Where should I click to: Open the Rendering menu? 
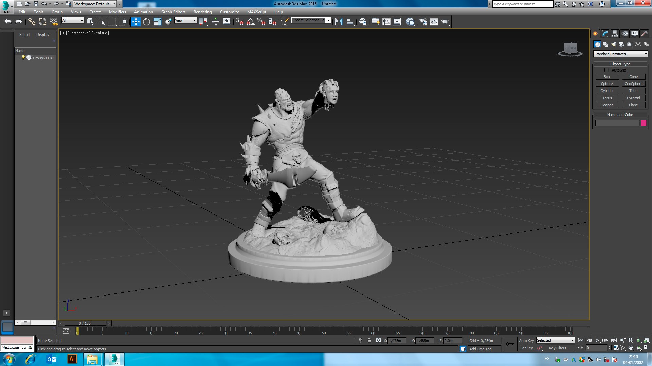click(x=203, y=12)
